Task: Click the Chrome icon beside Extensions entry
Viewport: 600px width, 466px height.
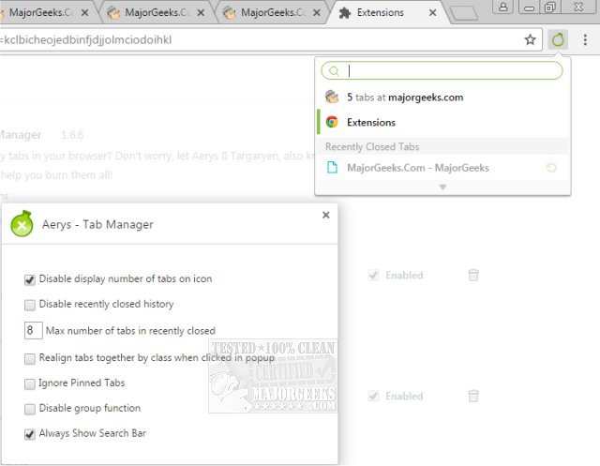Action: [332, 122]
